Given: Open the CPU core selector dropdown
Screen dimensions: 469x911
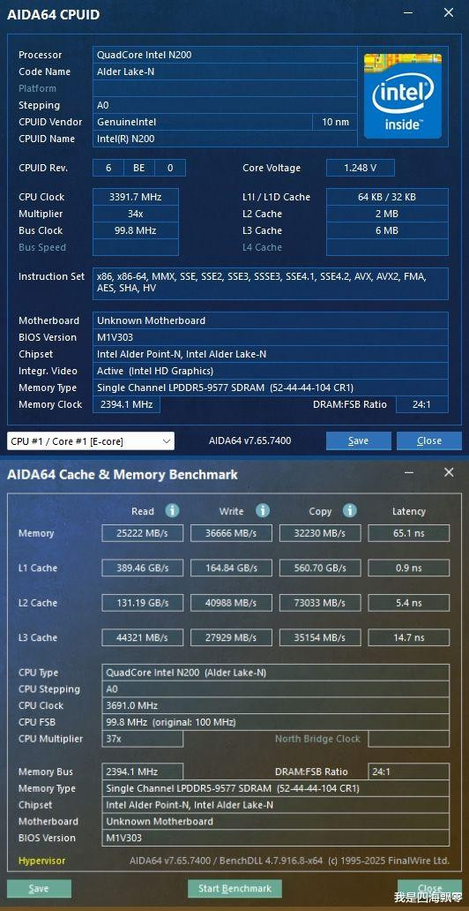Looking at the screenshot, I should coord(91,441).
